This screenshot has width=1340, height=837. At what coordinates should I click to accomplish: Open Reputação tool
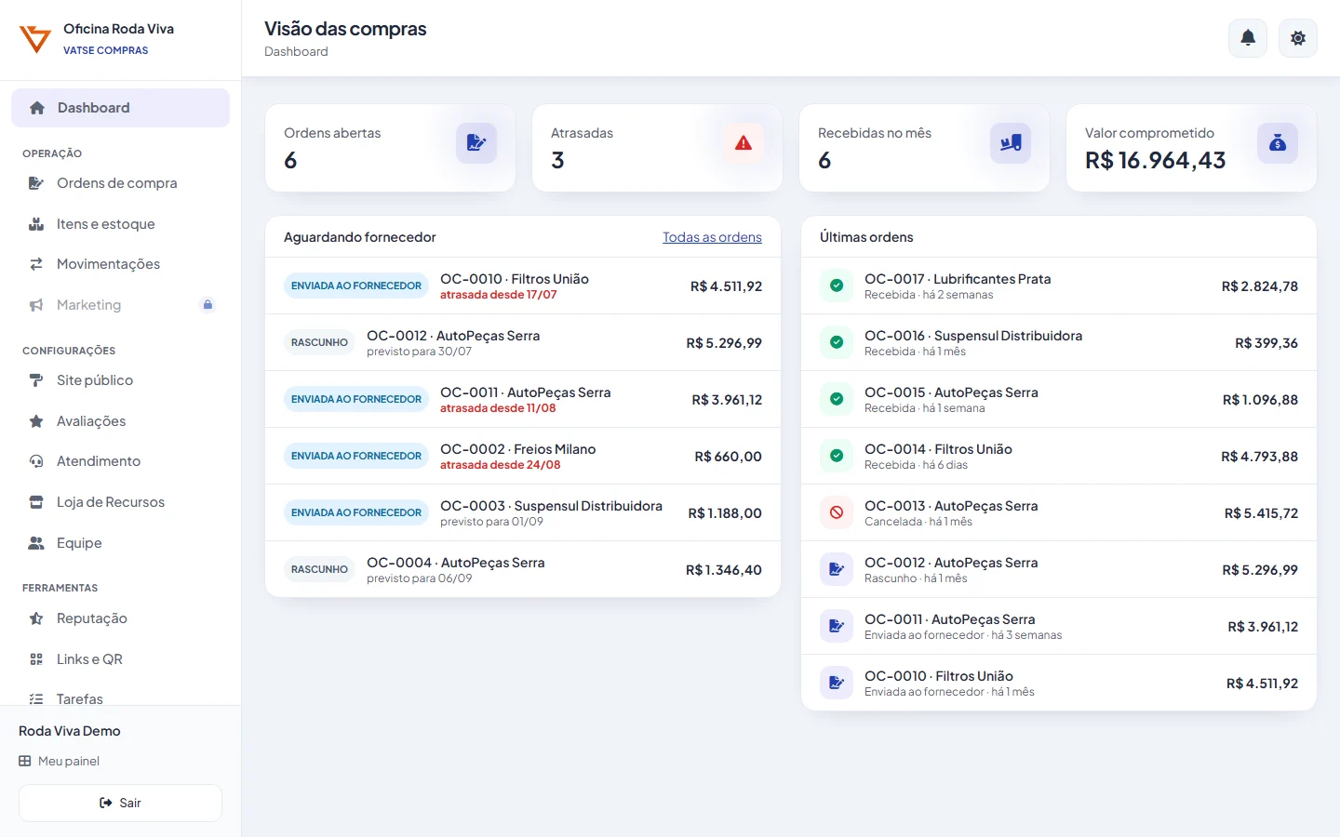point(120,618)
